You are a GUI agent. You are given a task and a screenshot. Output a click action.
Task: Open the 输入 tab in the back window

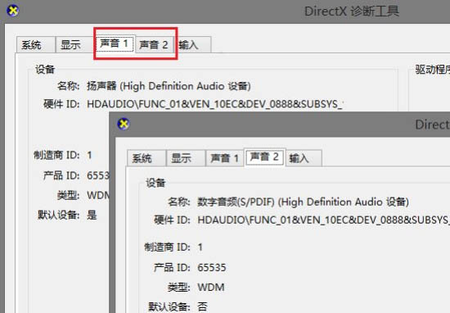pyautogui.click(x=192, y=45)
